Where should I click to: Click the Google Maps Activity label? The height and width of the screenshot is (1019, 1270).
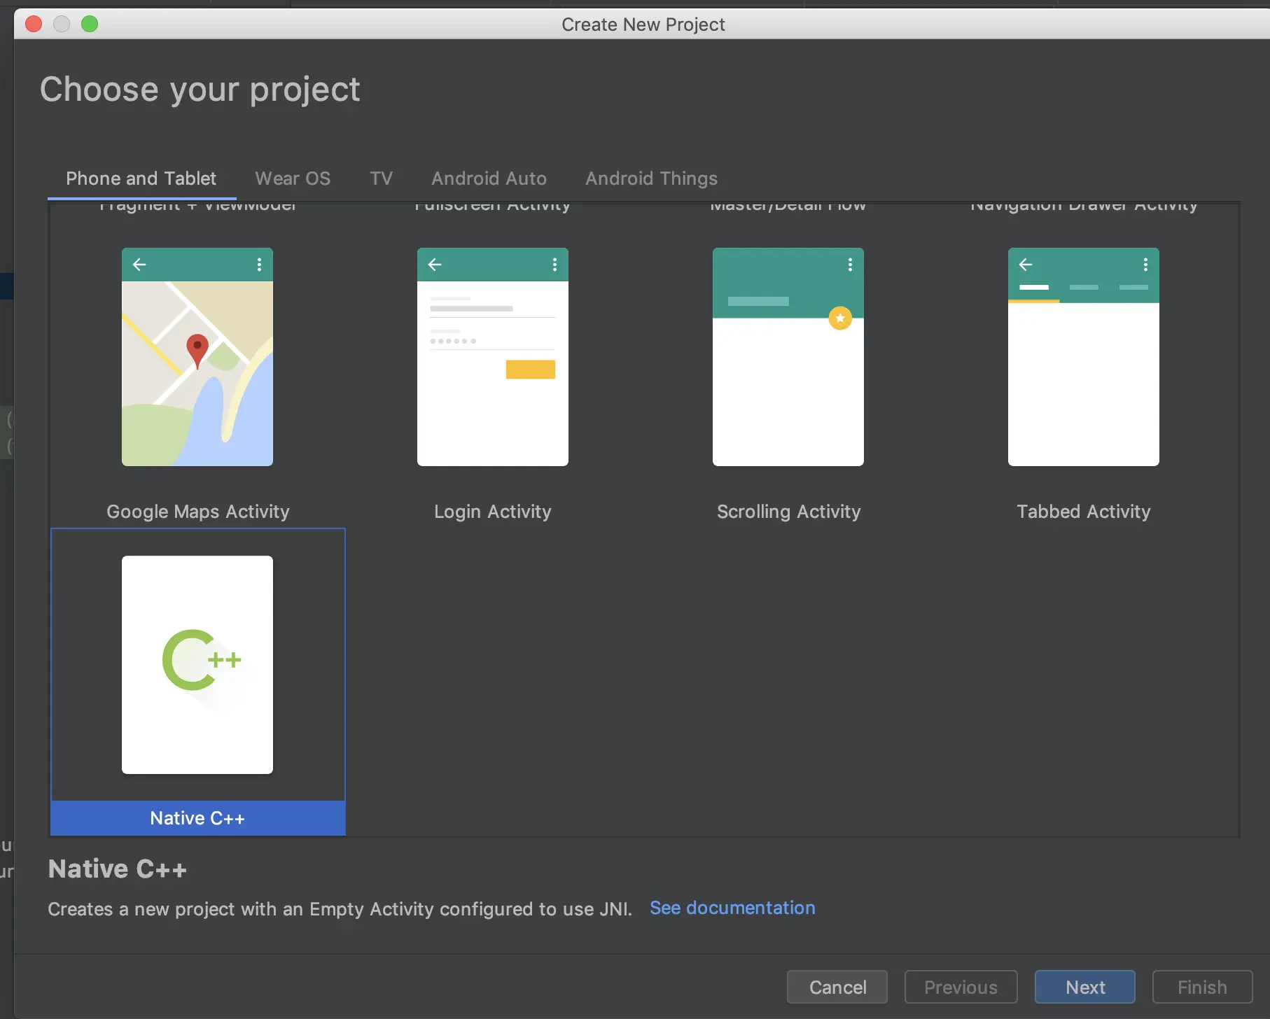pos(198,512)
